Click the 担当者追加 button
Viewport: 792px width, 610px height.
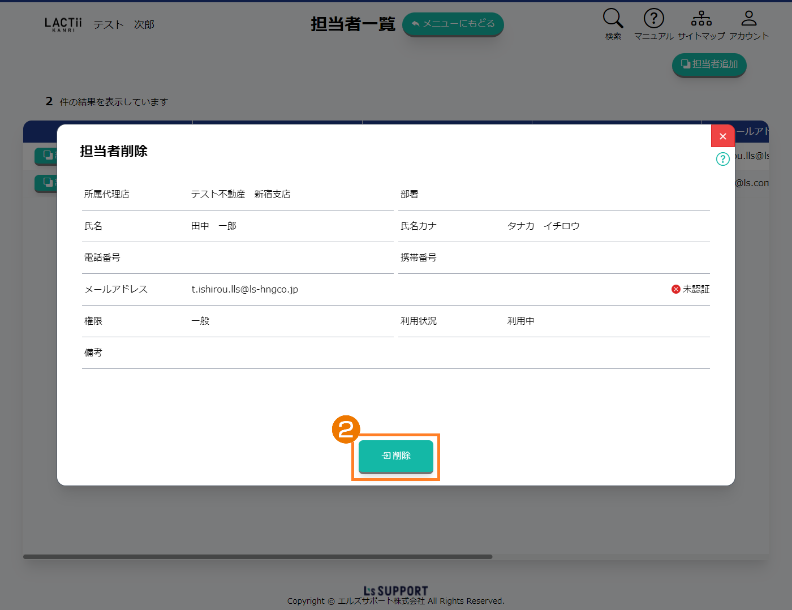pyautogui.click(x=709, y=65)
